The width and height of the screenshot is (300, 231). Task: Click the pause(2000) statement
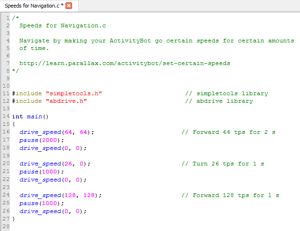[x=41, y=140]
